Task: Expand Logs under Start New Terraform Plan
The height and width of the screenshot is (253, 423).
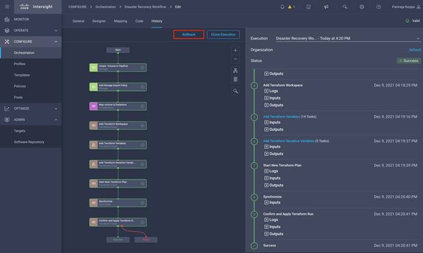Action: tap(271, 171)
